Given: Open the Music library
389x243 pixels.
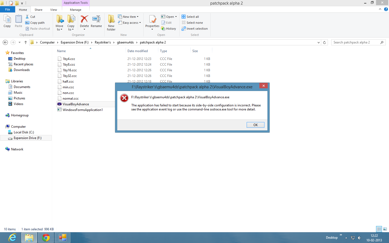Looking at the screenshot, I should (18, 92).
